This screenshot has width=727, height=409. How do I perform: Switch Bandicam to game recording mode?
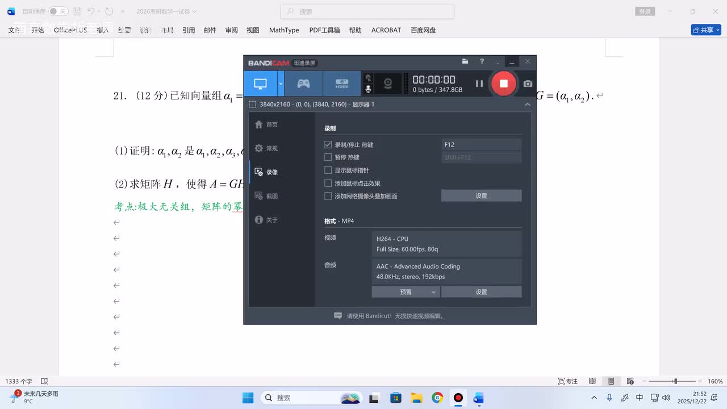pyautogui.click(x=304, y=84)
